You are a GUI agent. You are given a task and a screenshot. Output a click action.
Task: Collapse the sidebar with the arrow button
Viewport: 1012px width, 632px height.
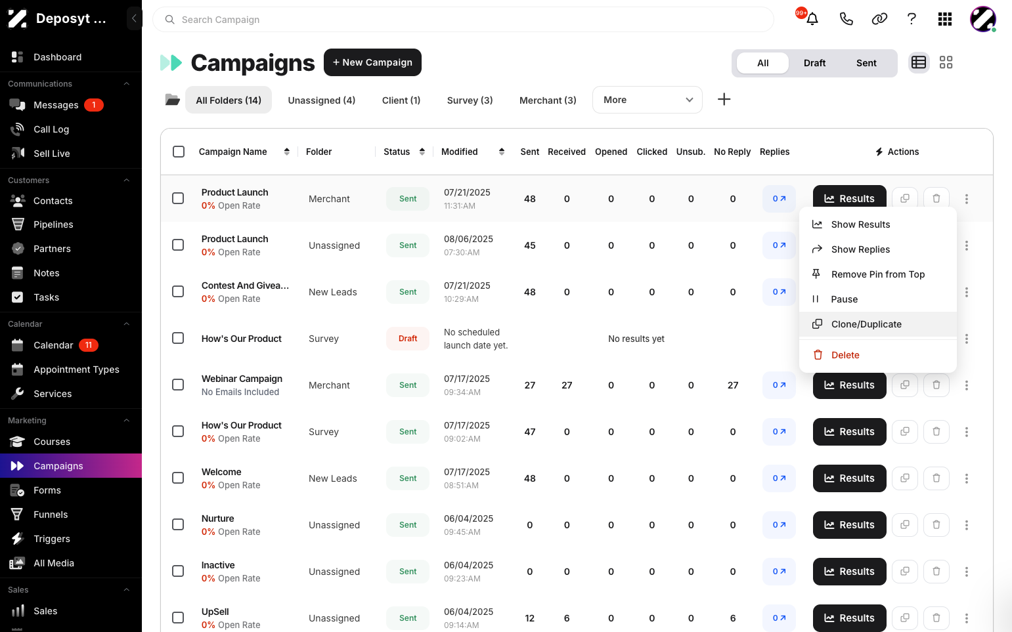coord(134,18)
